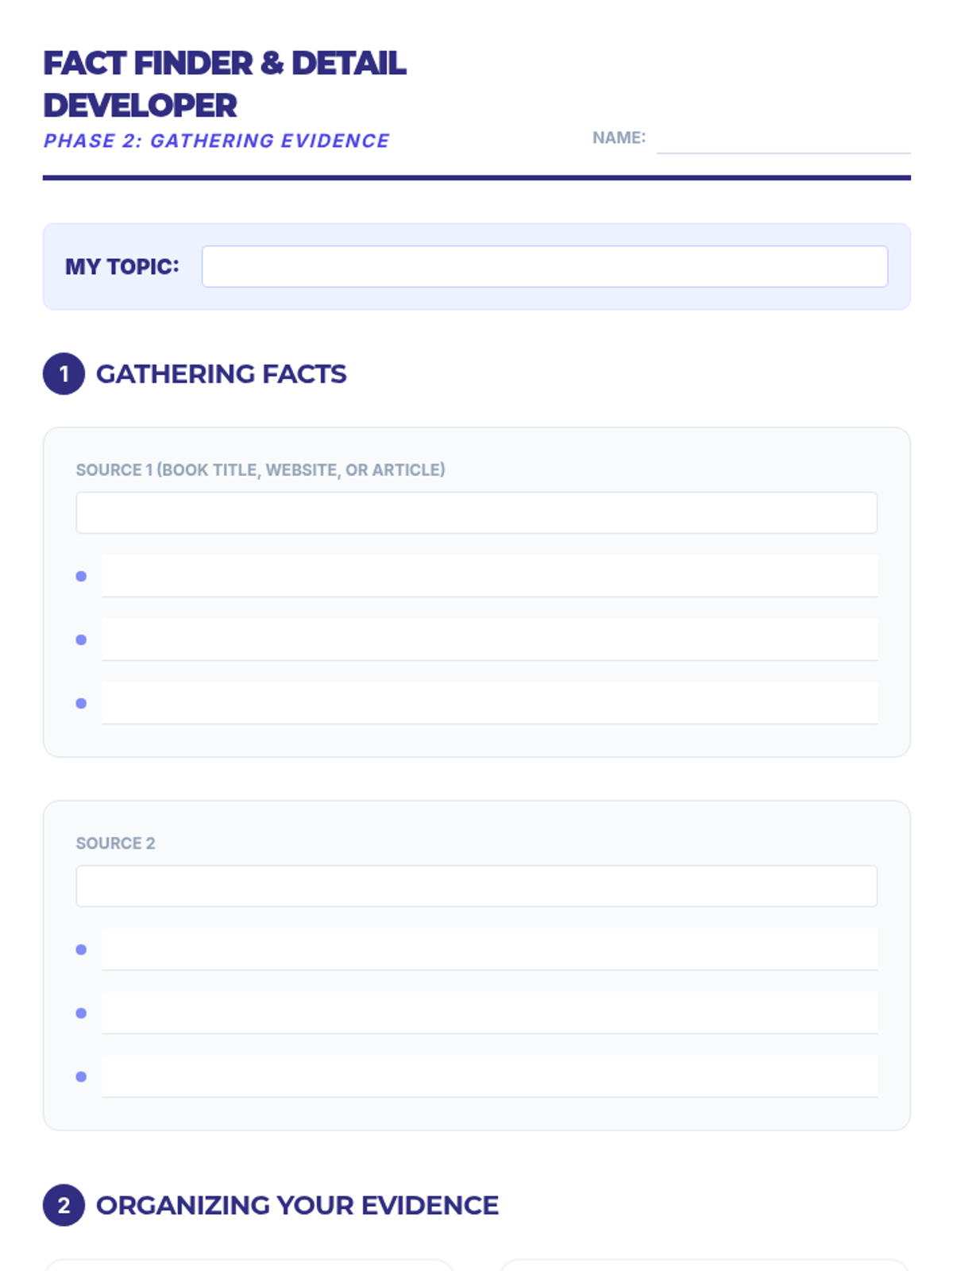Click the number 2 circle badge
953x1271 pixels.
[x=64, y=1206]
